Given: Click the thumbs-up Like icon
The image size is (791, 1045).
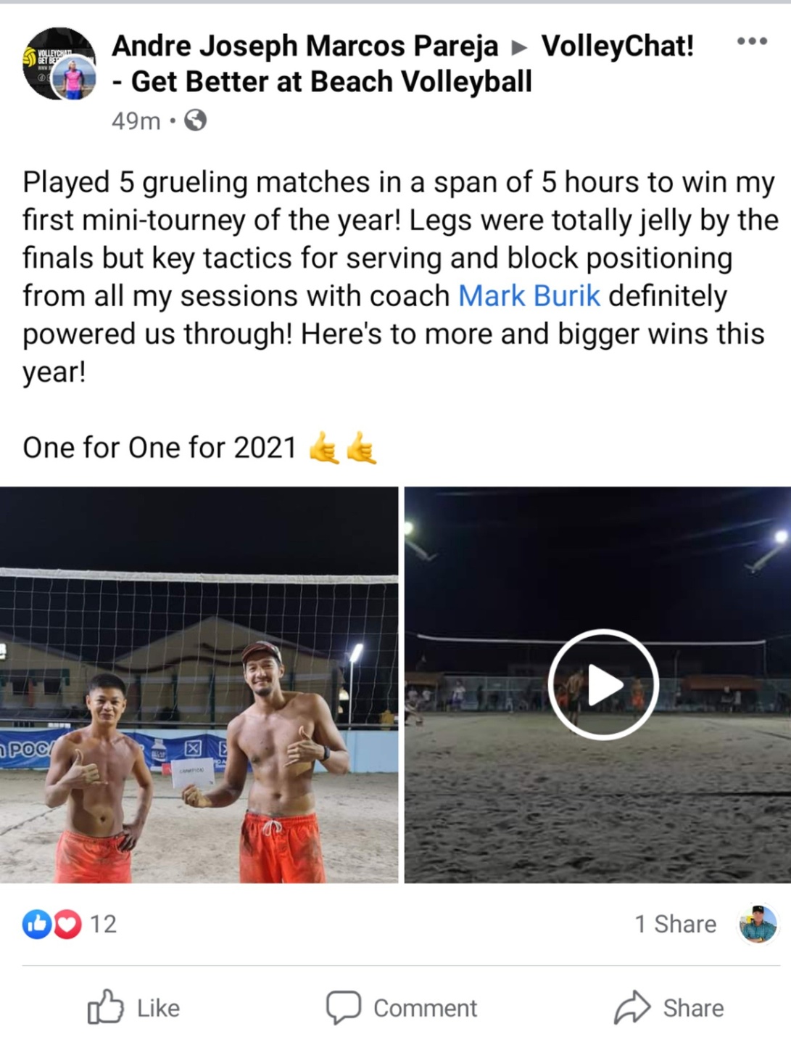Looking at the screenshot, I should [x=106, y=1007].
